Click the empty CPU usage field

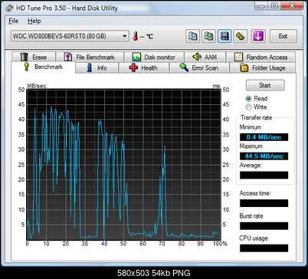(x=264, y=248)
